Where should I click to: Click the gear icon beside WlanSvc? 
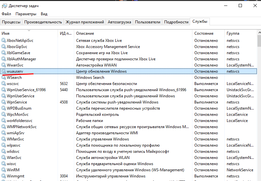[x=4, y=158]
